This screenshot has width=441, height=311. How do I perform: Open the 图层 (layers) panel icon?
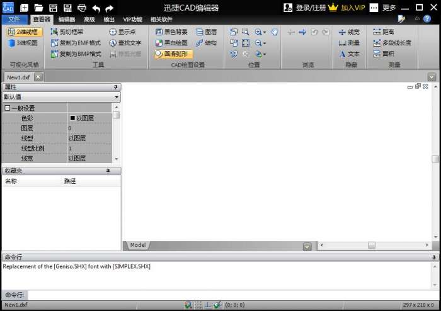coord(205,31)
